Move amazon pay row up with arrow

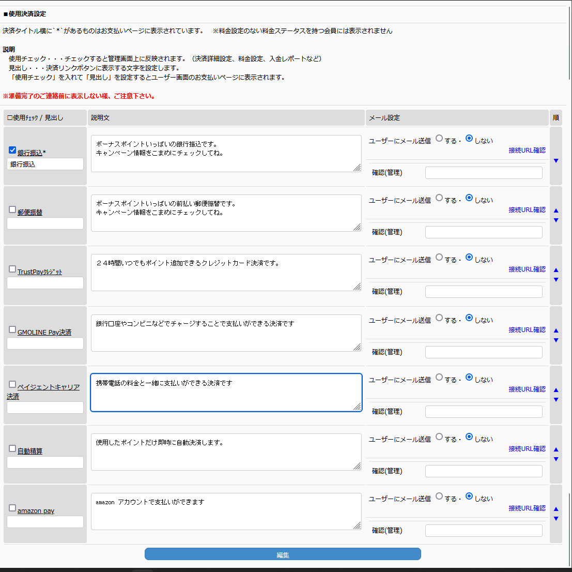556,509
